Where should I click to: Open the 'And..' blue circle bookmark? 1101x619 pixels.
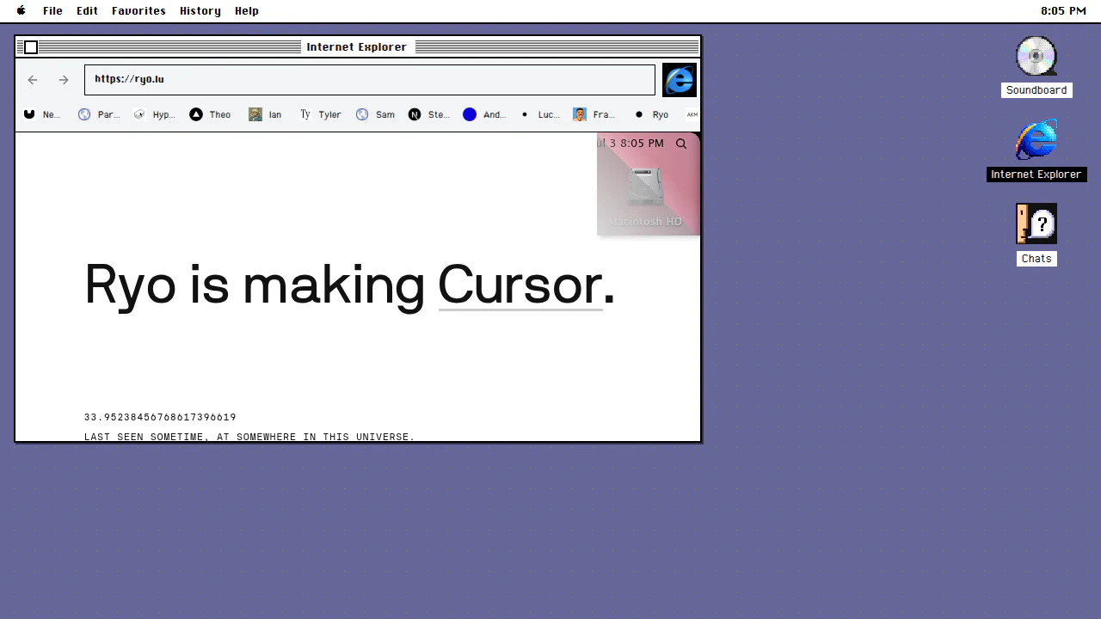tap(484, 114)
